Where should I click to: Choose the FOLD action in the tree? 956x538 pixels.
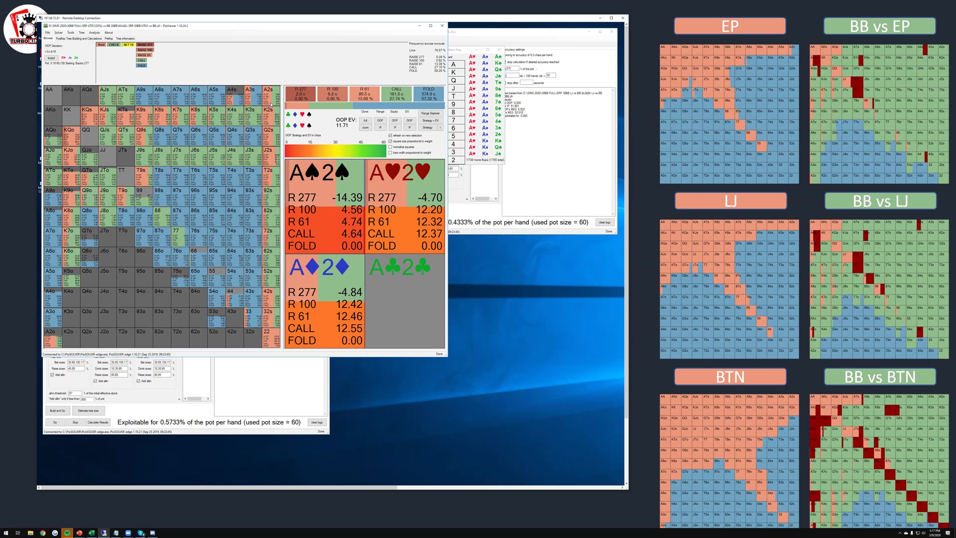click(142, 65)
